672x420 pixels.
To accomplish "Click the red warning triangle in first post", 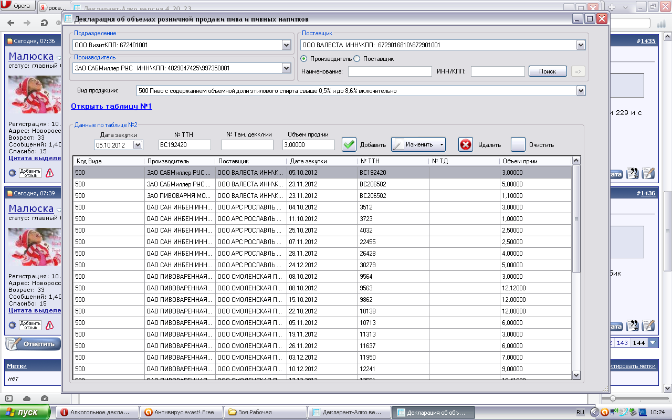I will click(49, 173).
